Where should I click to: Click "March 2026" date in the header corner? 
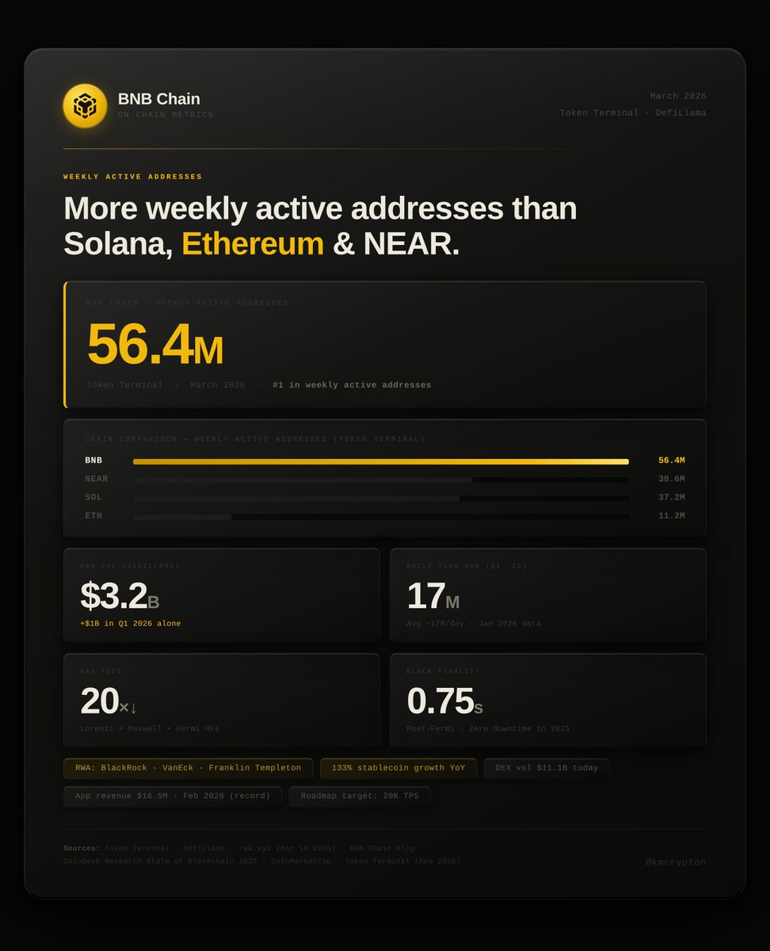[678, 96]
